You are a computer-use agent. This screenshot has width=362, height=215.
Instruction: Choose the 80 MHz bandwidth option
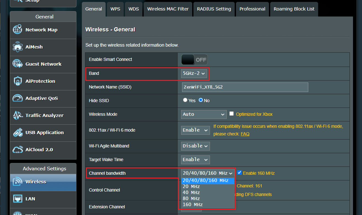[x=208, y=199]
